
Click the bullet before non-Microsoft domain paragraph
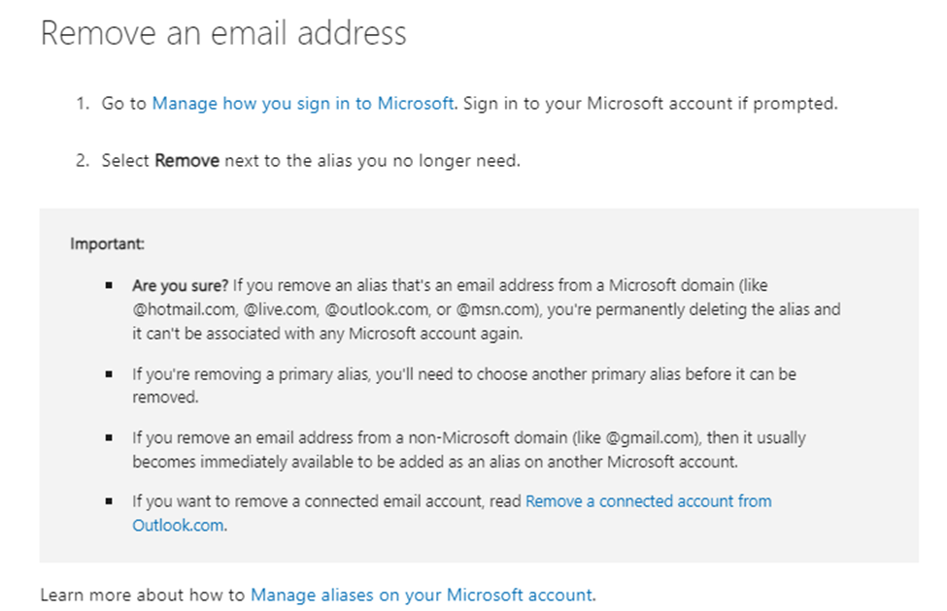(x=109, y=437)
